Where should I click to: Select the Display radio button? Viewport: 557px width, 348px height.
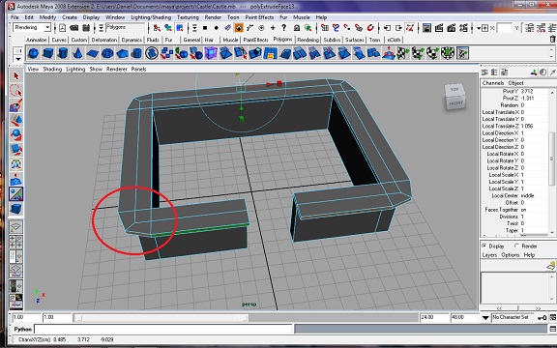[484, 246]
